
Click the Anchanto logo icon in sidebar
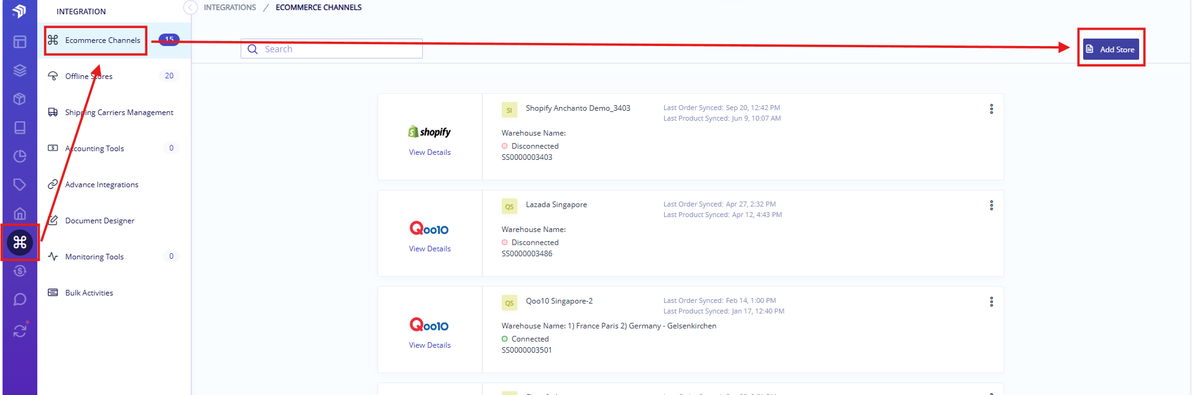(x=19, y=11)
